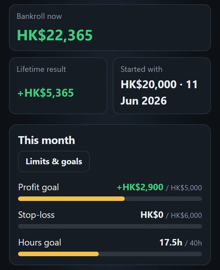Click the Started with label
This screenshot has height=270, width=220.
[x=141, y=69]
